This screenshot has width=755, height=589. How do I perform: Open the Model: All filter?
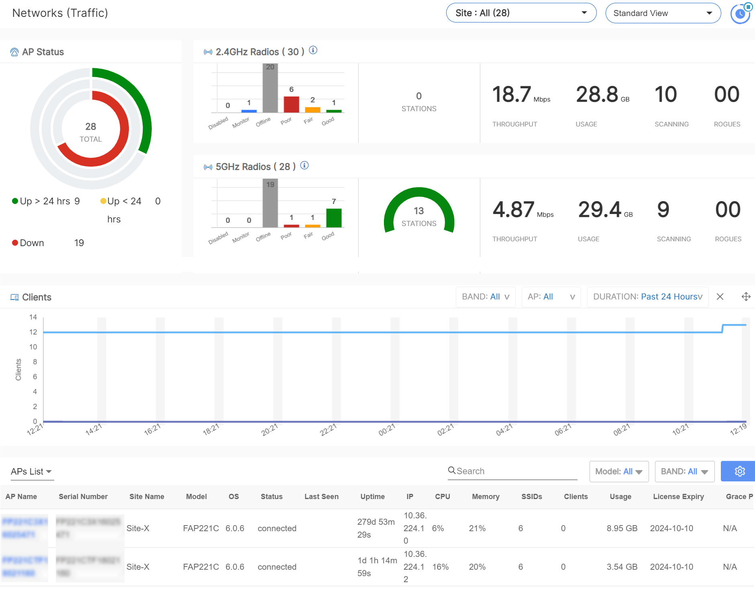coord(619,471)
